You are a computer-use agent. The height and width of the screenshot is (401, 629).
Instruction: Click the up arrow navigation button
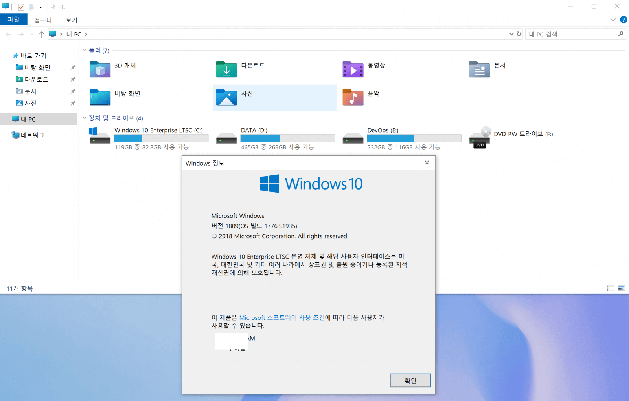(42, 34)
